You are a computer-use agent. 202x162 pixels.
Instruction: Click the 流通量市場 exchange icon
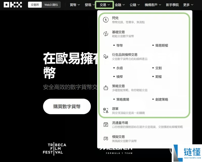point(106,125)
